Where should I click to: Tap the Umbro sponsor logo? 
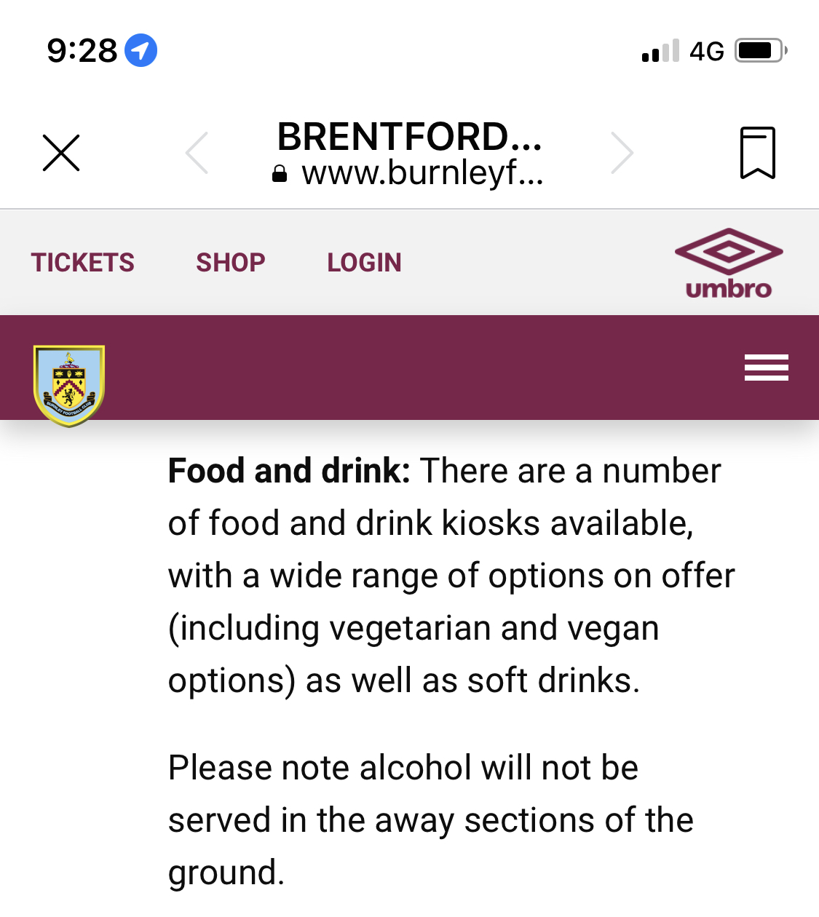tap(728, 263)
